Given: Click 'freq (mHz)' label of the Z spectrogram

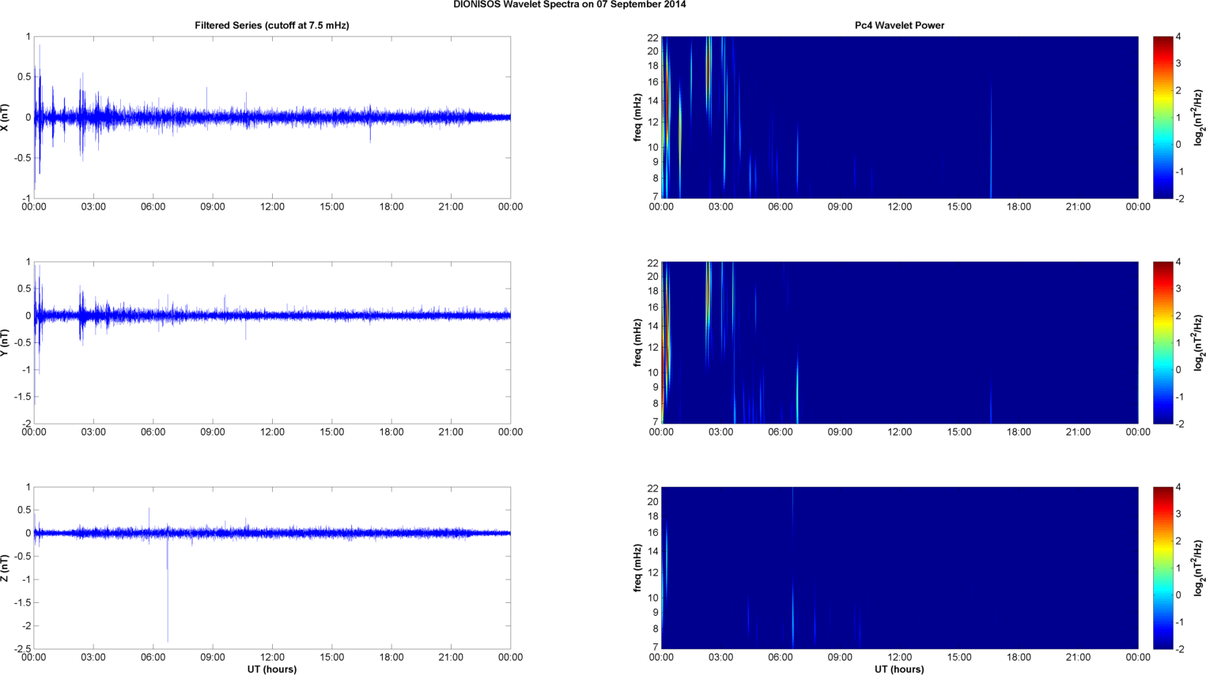Looking at the screenshot, I should click(x=637, y=568).
